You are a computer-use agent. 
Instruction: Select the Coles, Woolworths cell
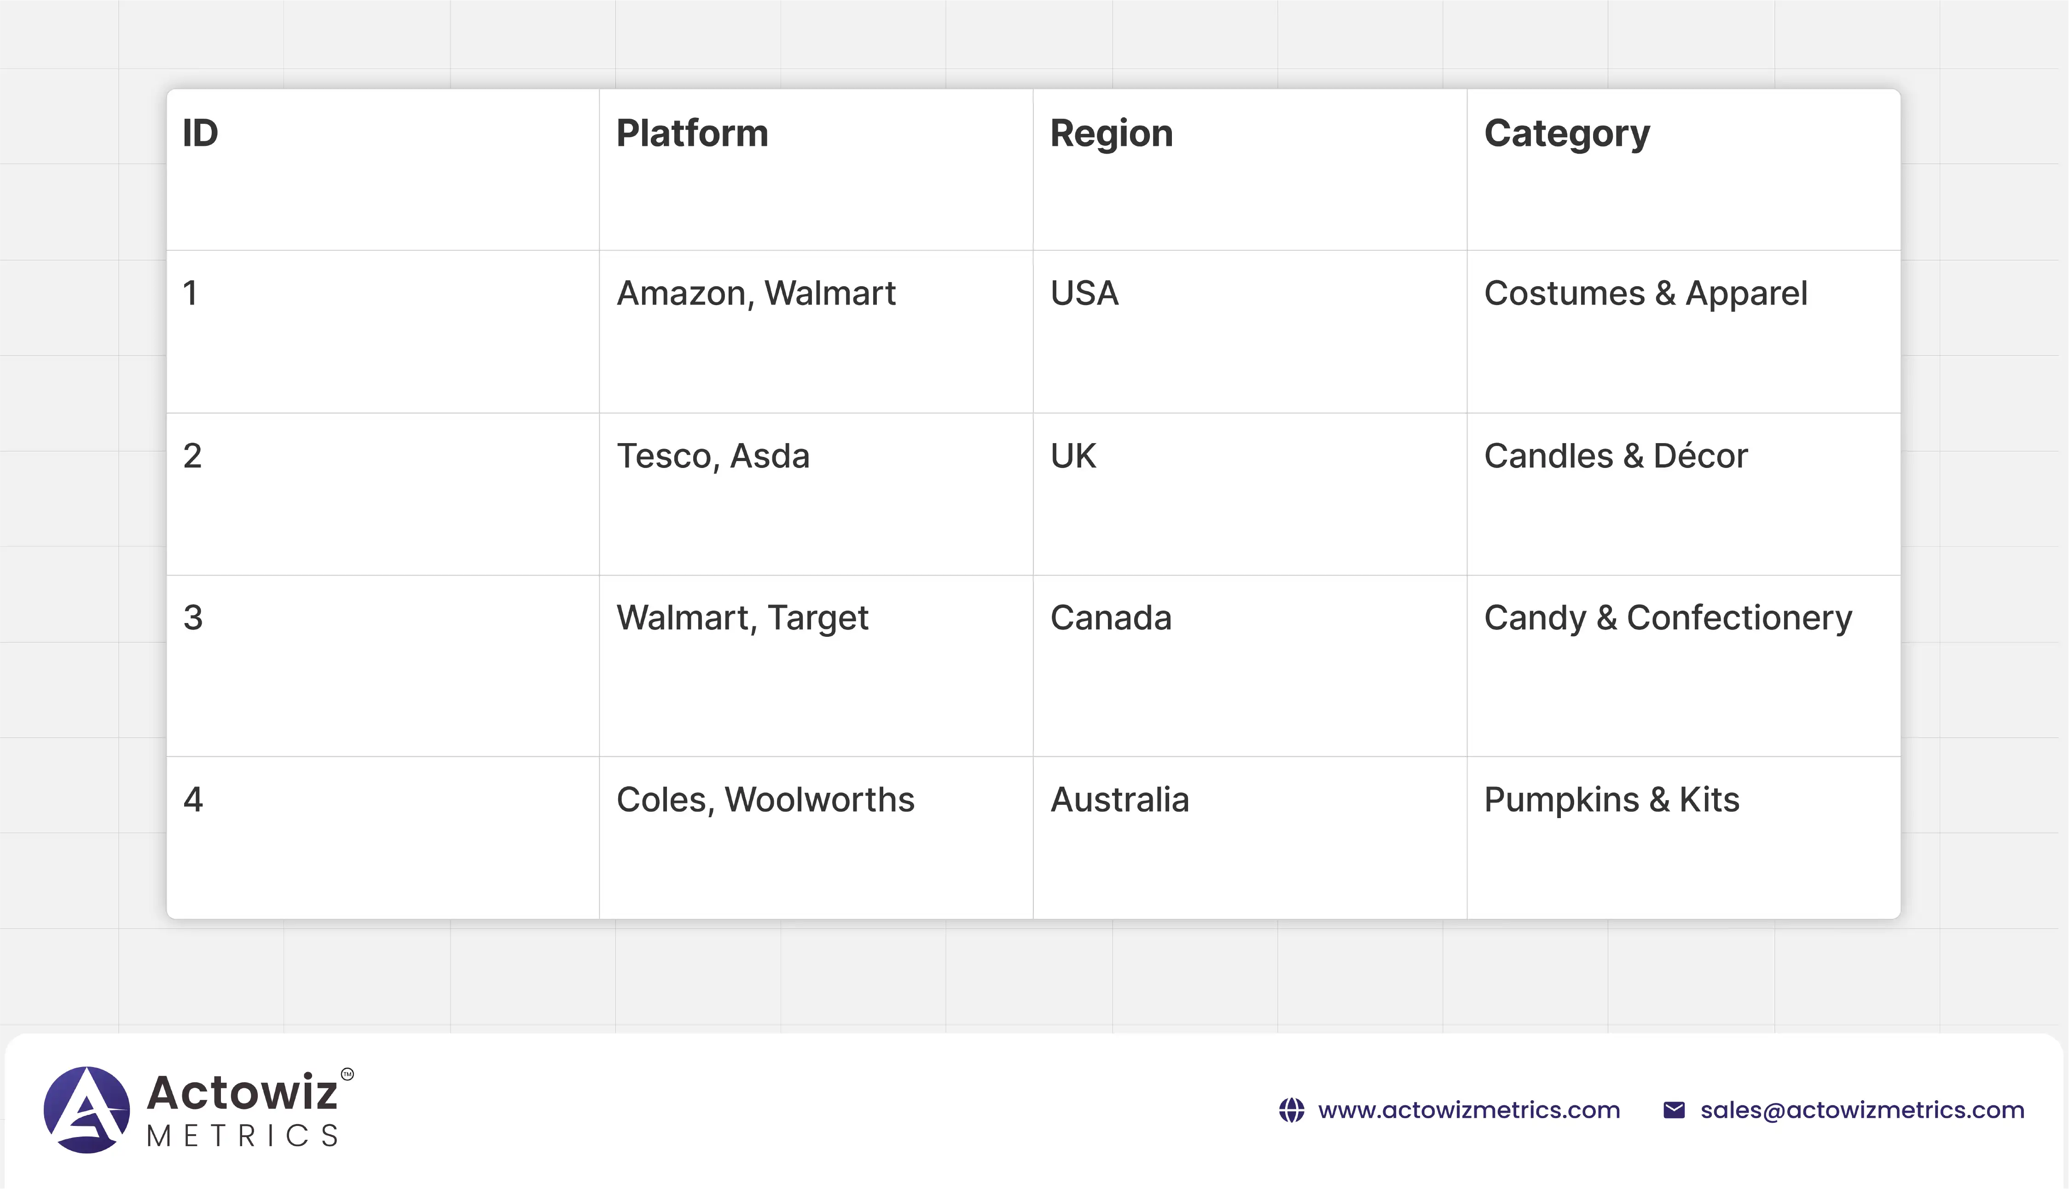(x=765, y=799)
